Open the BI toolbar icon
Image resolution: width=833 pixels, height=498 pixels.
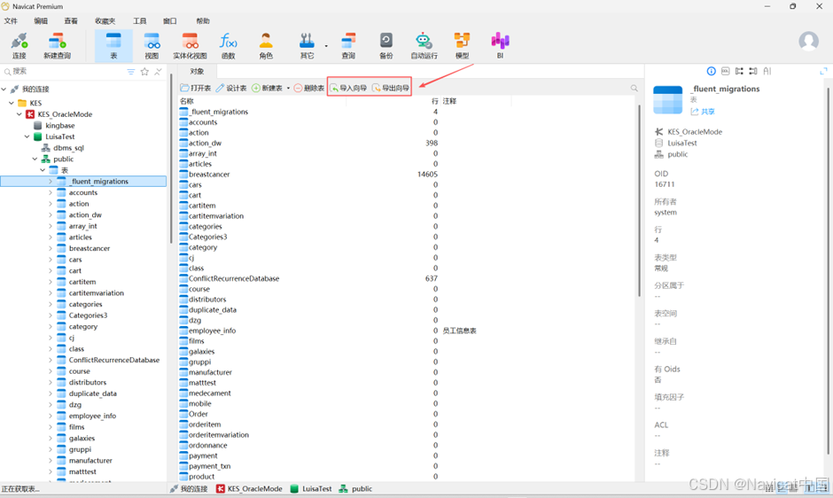[500, 46]
